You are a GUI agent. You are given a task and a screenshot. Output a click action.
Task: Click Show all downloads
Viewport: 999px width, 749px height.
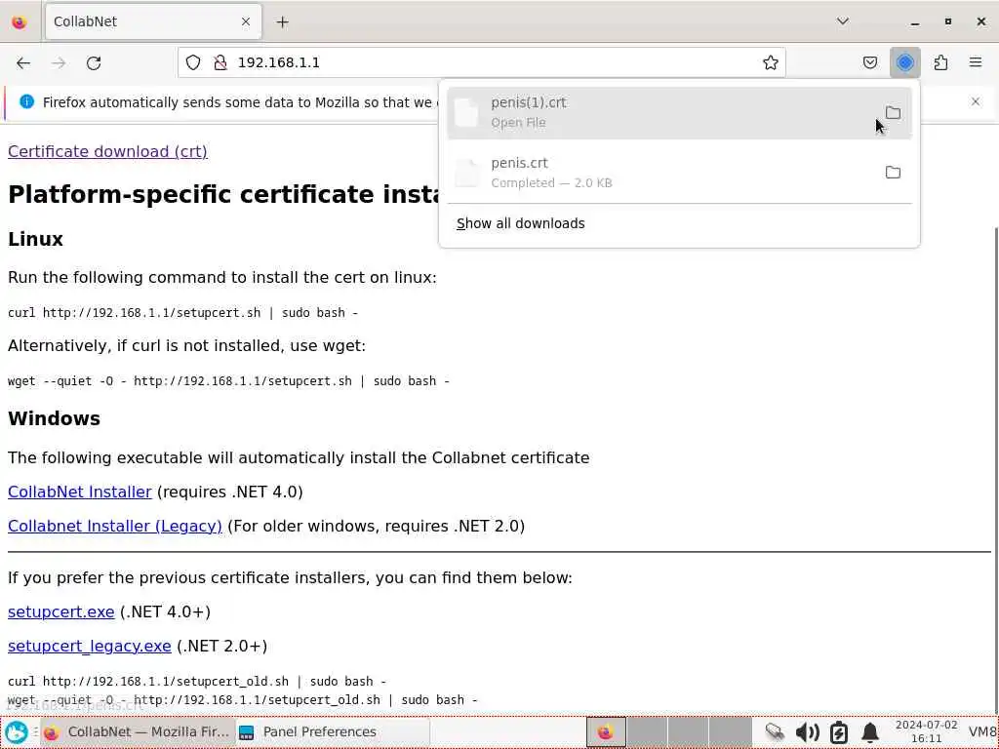(520, 223)
